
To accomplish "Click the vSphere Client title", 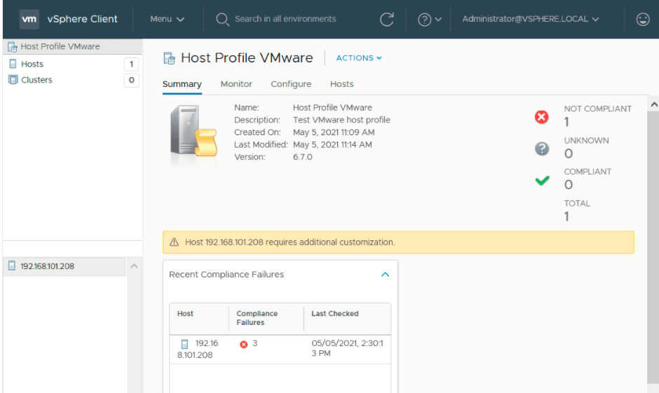I will (83, 19).
